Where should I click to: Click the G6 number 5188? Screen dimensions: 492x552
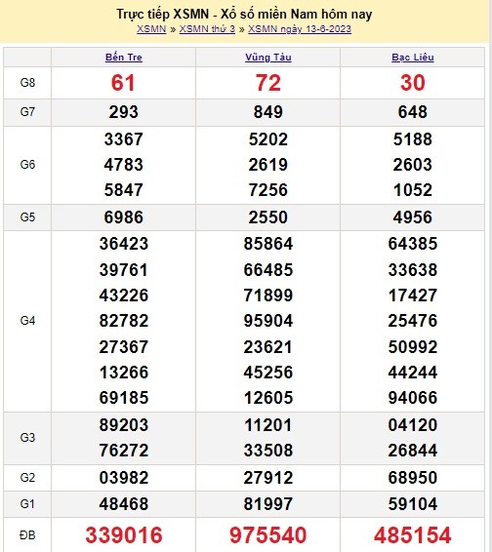[413, 139]
